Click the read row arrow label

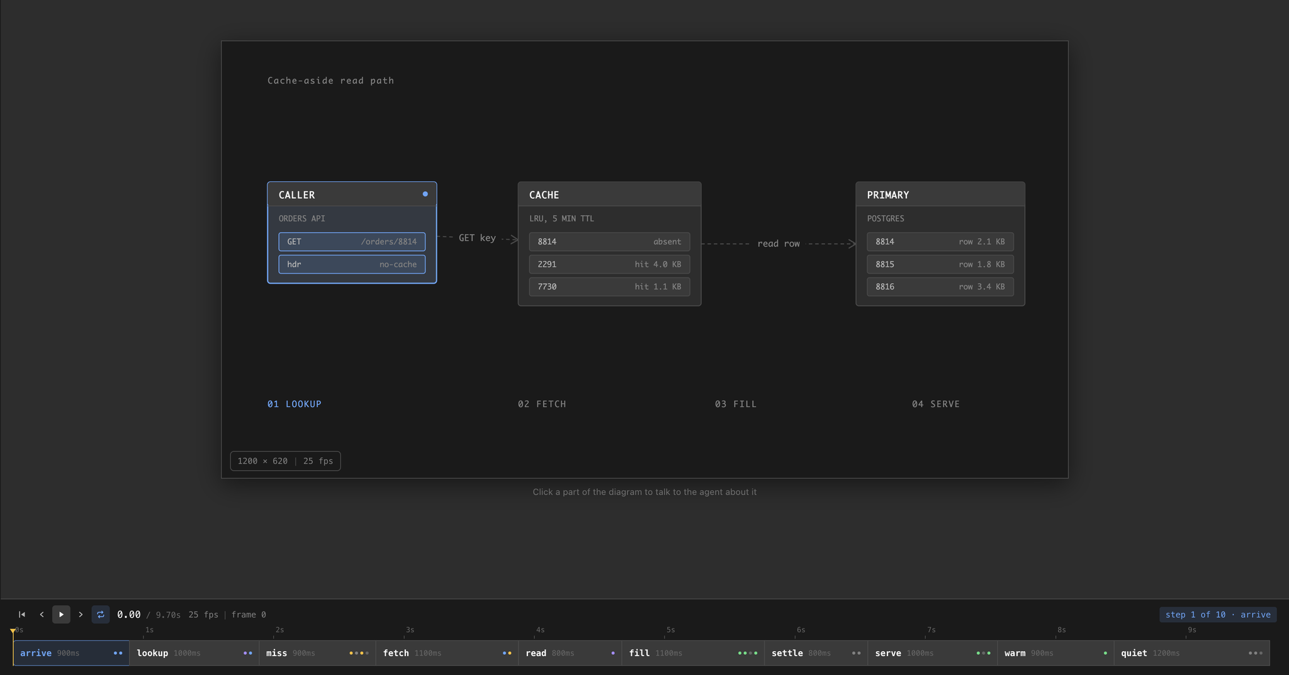[779, 243]
